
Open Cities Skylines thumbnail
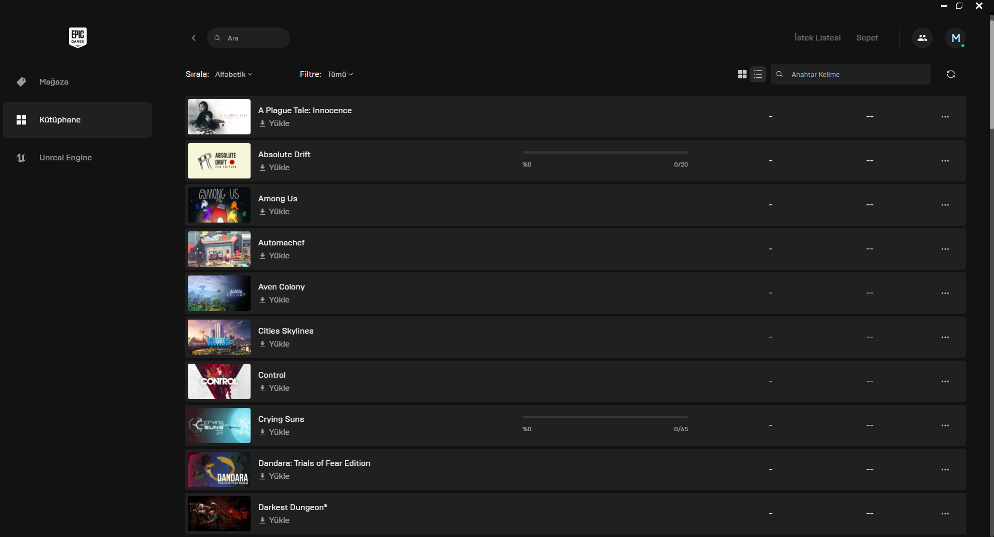pos(219,337)
